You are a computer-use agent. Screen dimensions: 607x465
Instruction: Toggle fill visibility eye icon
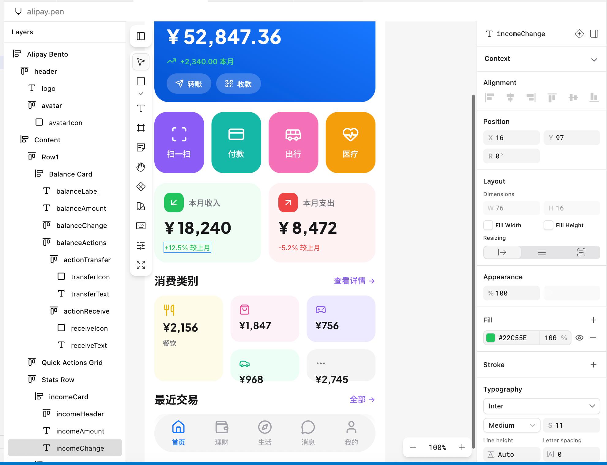pyautogui.click(x=579, y=338)
